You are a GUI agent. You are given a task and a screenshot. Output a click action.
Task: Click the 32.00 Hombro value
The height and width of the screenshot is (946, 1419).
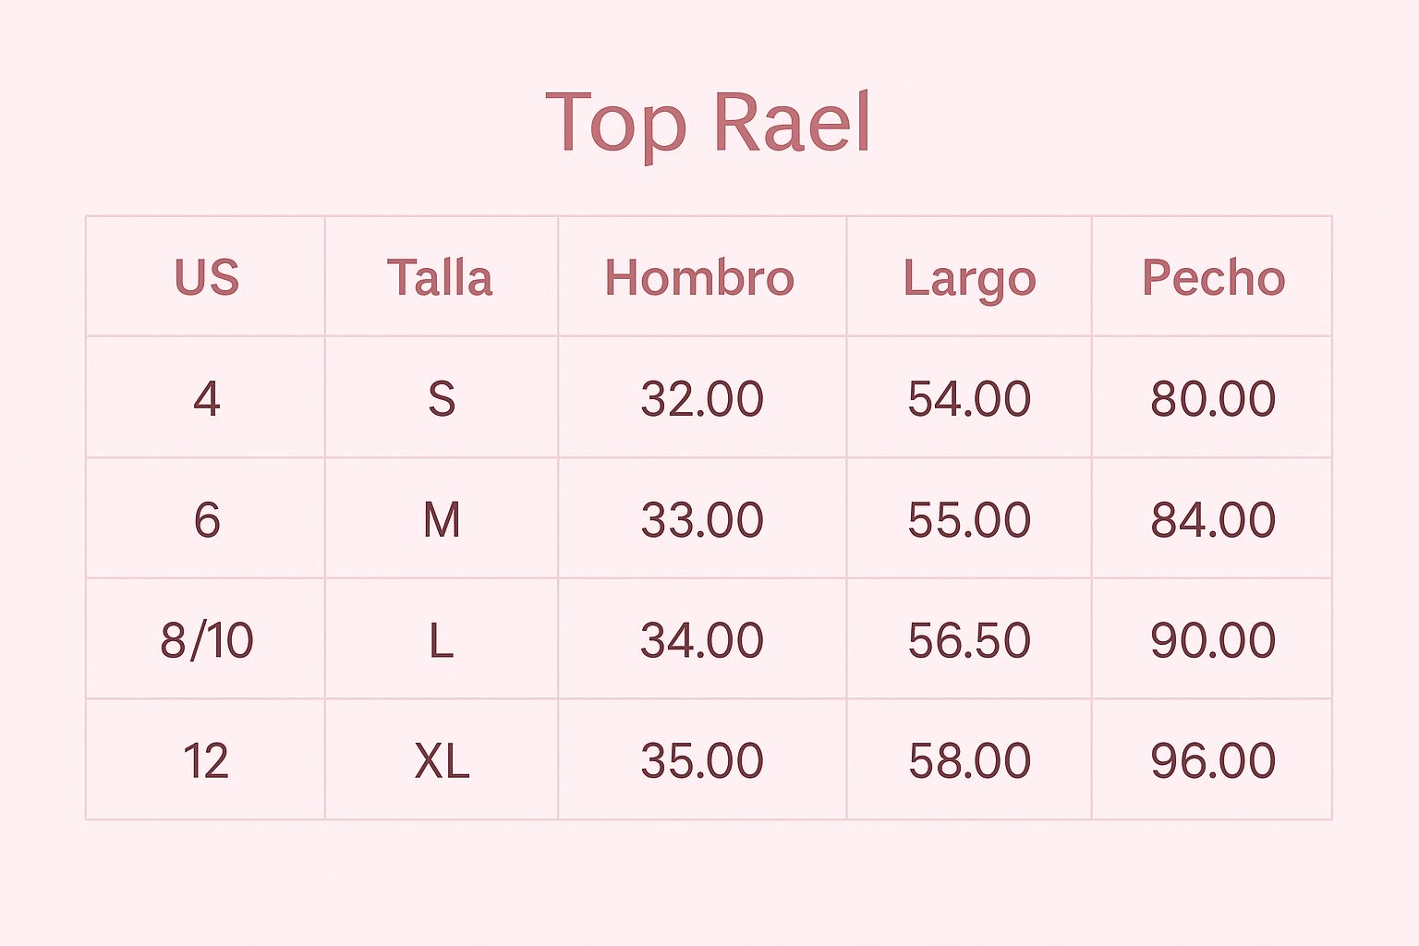coord(702,399)
